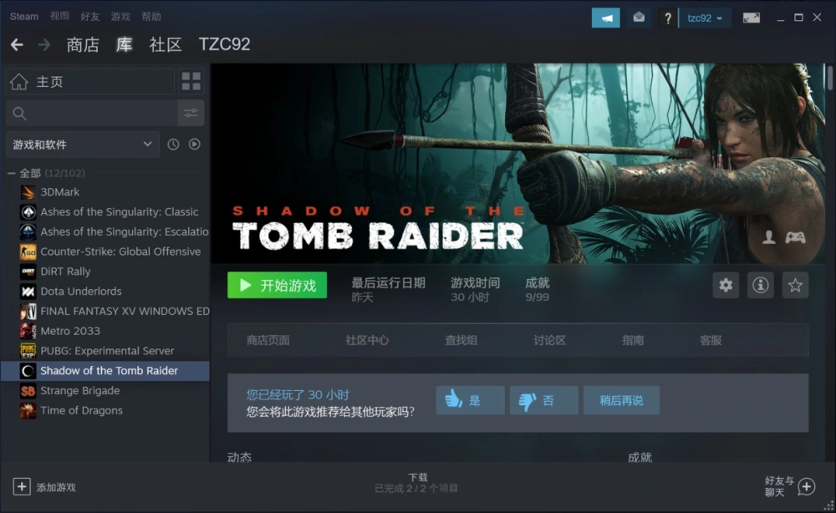Click the controller support icon on banner
This screenshot has width=836, height=513.
pos(796,237)
